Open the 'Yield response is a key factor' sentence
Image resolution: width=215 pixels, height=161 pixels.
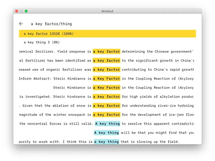[x=106, y=52]
